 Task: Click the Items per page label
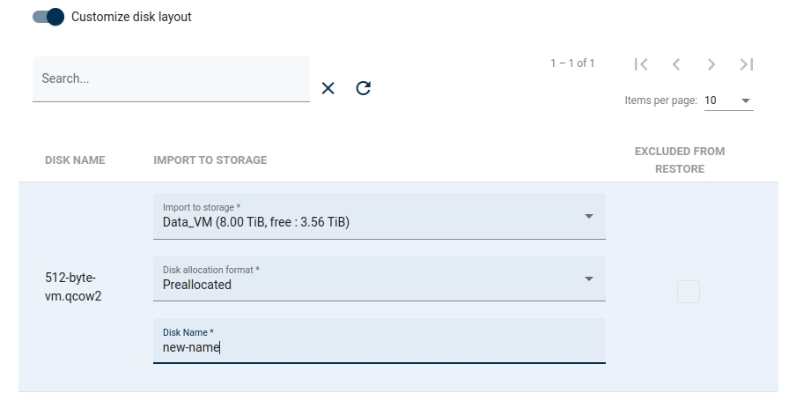tap(660, 100)
